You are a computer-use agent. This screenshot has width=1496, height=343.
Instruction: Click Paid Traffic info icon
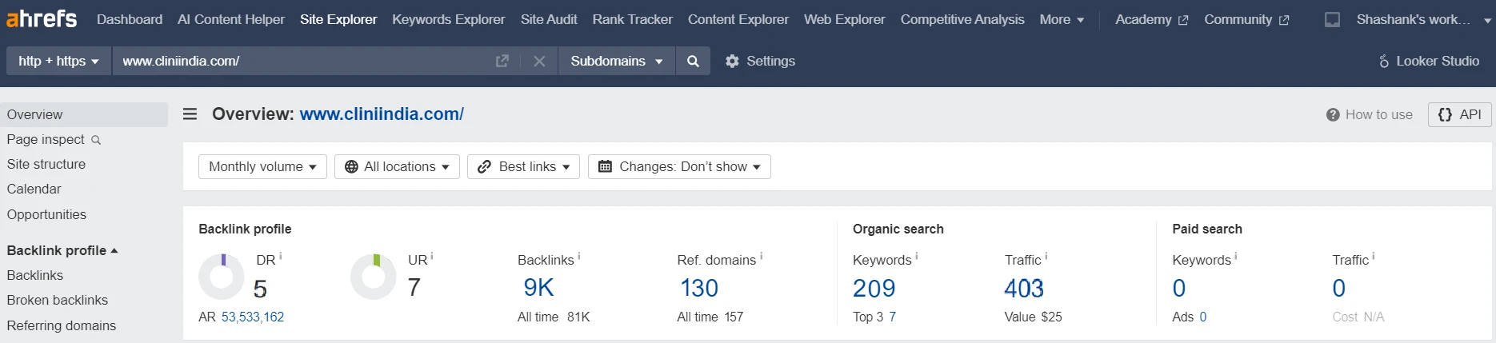click(x=1374, y=257)
